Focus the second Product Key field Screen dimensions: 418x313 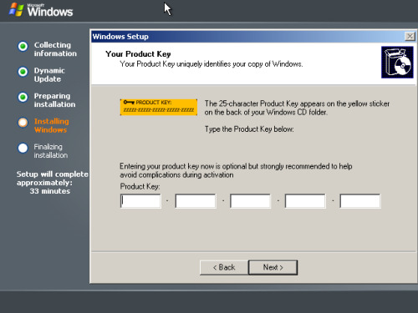click(x=196, y=201)
